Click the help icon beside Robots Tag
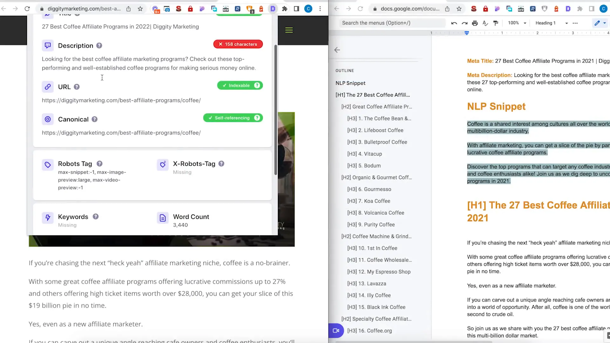610x343 pixels. (x=99, y=164)
